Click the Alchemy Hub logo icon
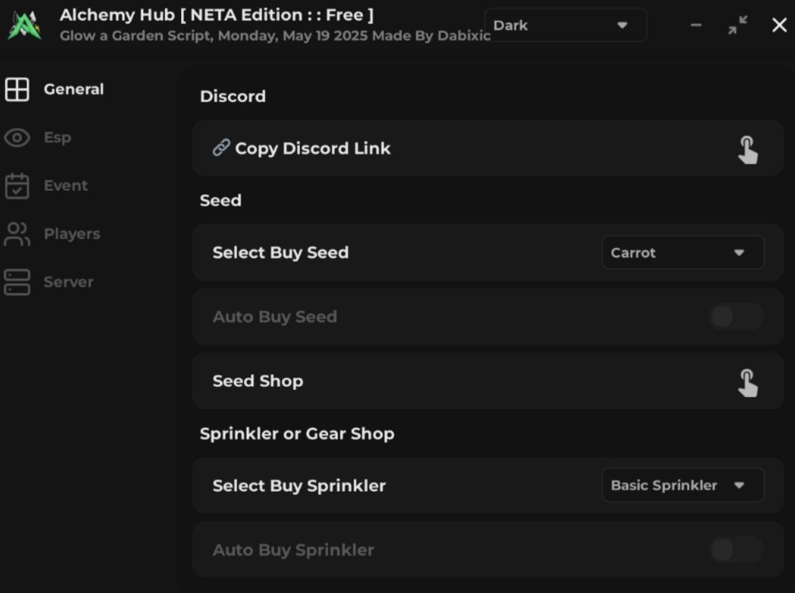795x593 pixels. [x=25, y=25]
